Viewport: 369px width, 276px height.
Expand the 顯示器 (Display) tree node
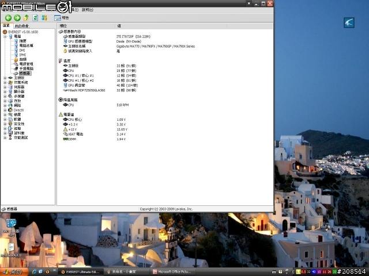coord(5,92)
